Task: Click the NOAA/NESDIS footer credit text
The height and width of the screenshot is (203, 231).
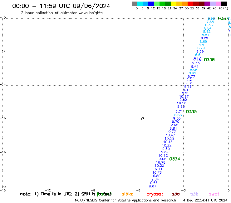Action: [x=125, y=201]
